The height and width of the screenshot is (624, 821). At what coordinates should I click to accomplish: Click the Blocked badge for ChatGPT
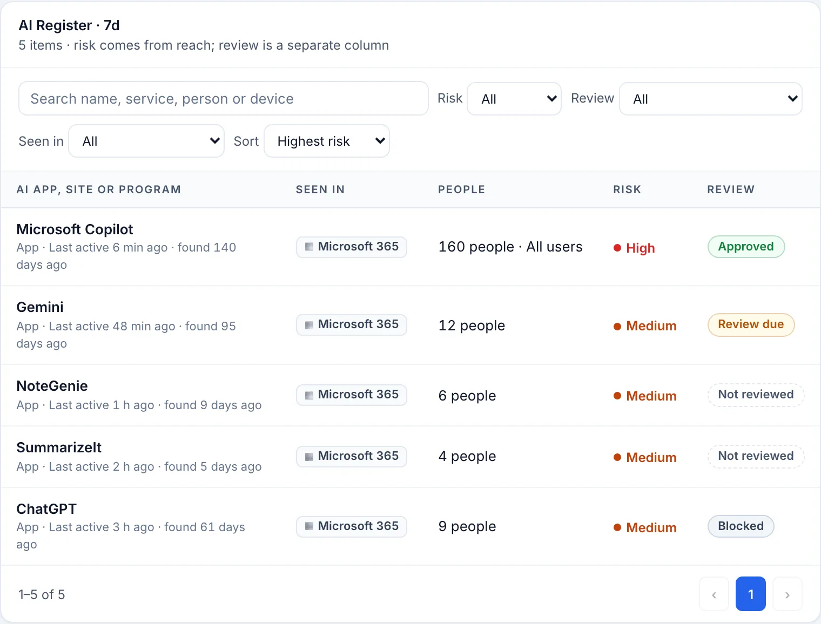pyautogui.click(x=741, y=526)
